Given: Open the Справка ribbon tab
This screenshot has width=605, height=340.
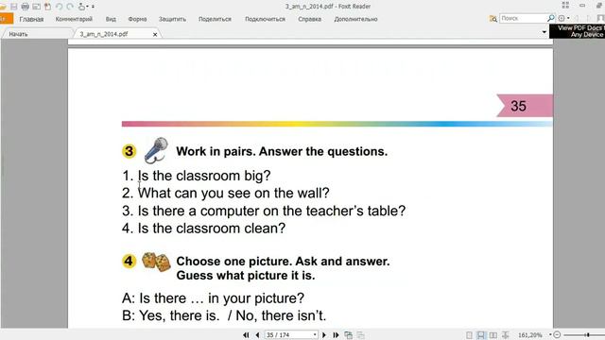Looking at the screenshot, I should click(309, 19).
